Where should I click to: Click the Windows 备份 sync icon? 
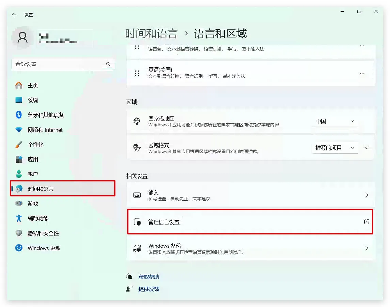137,248
